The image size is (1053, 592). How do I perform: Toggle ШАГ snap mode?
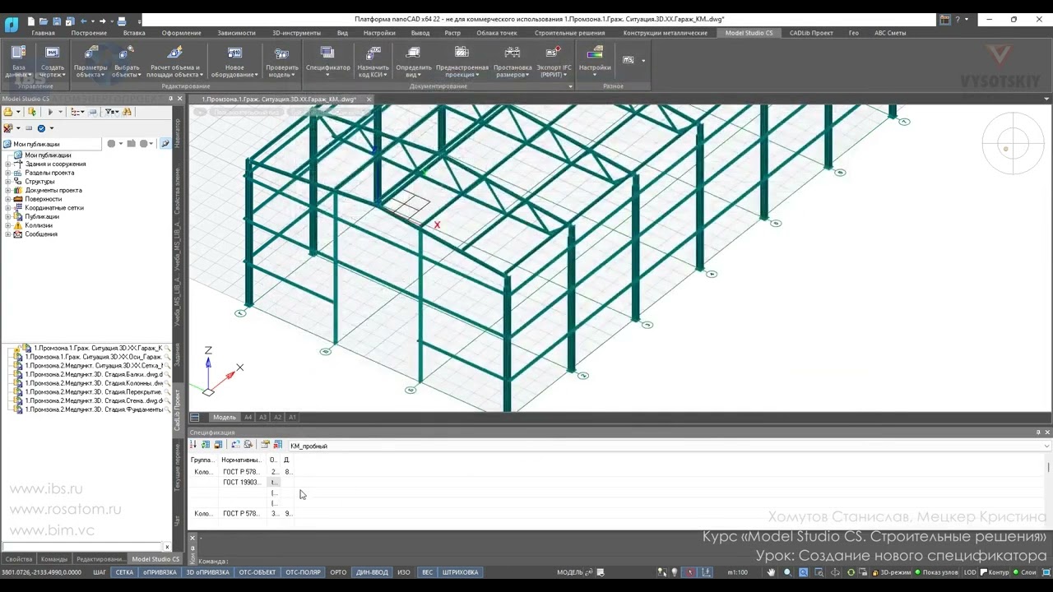click(x=100, y=572)
